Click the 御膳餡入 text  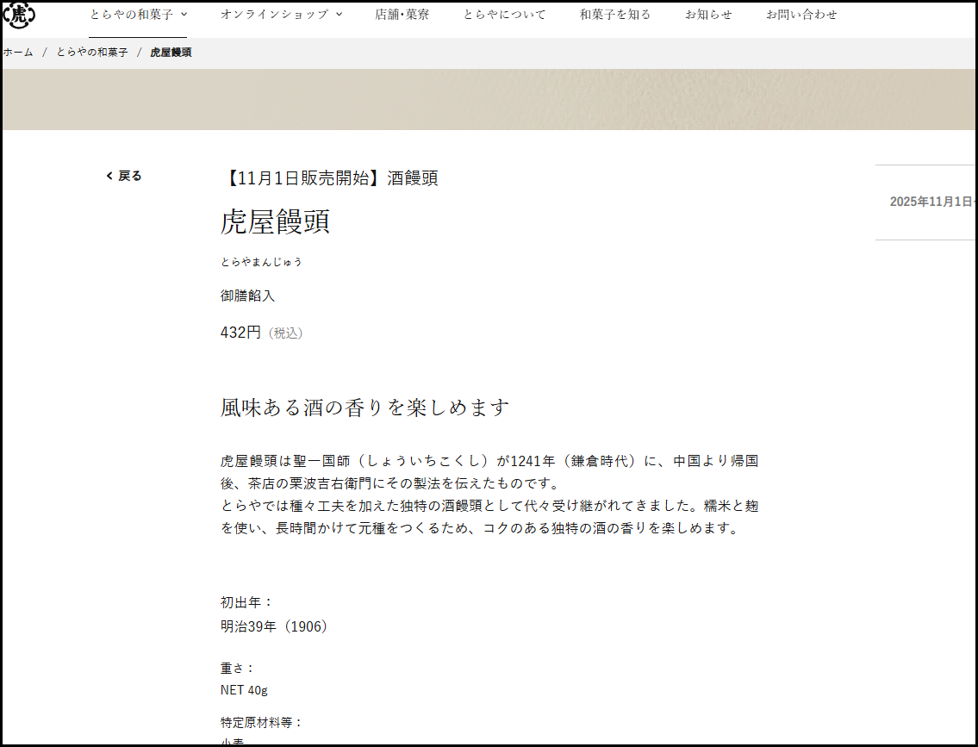[x=247, y=296]
